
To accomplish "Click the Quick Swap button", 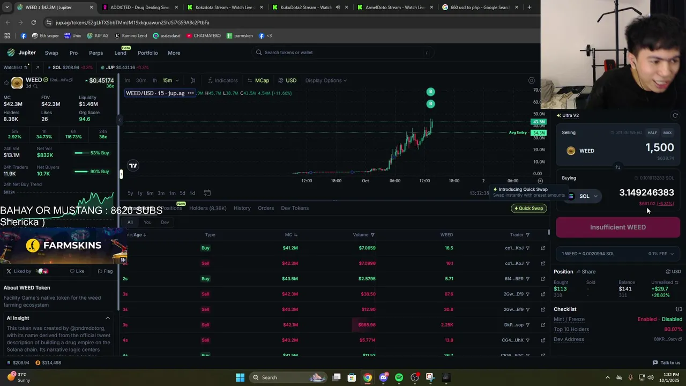I will pyautogui.click(x=528, y=209).
